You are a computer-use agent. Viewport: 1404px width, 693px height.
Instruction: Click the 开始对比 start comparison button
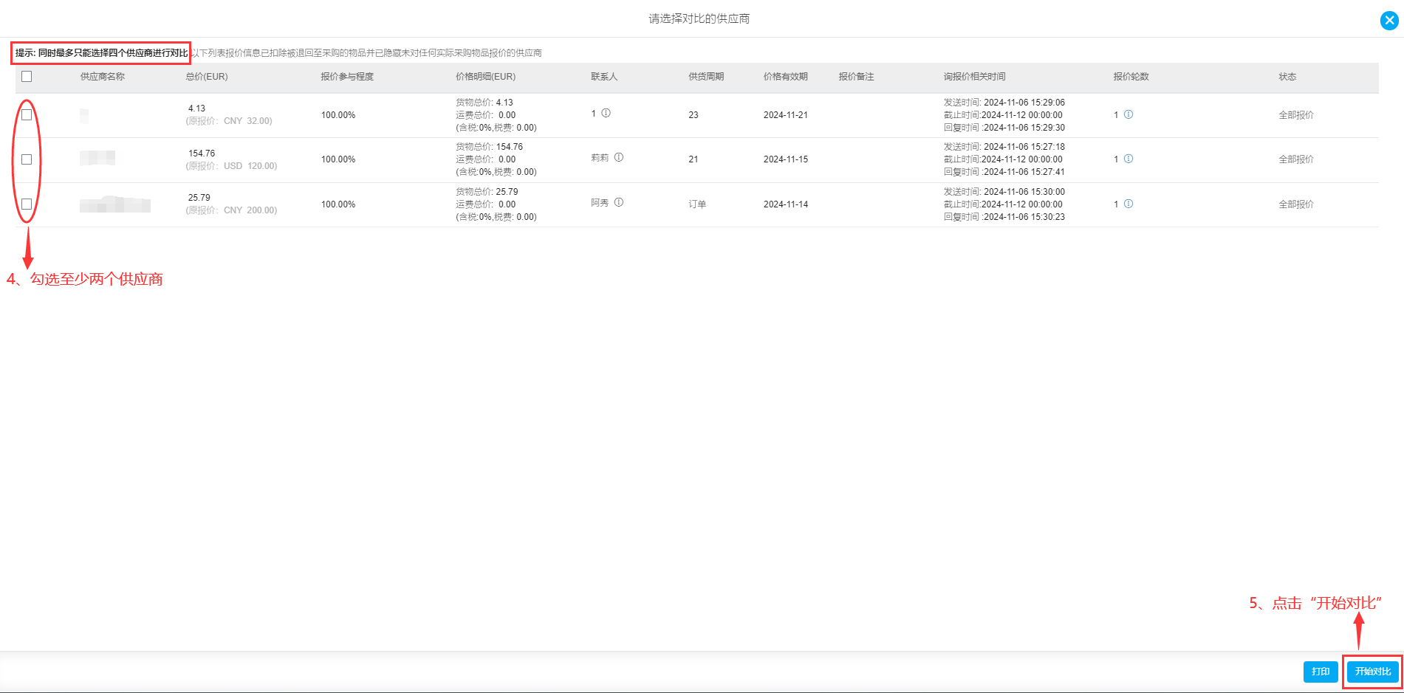1373,672
